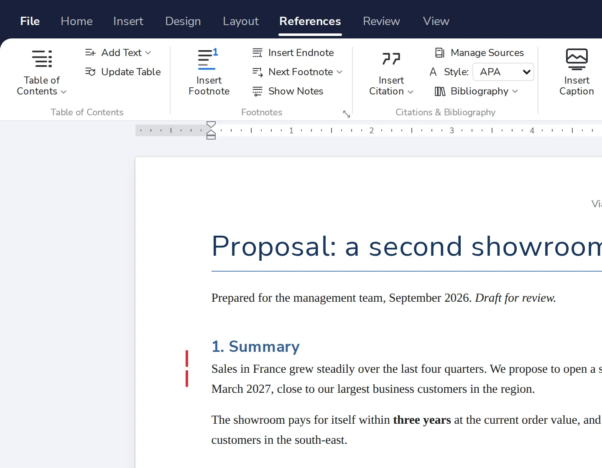This screenshot has width=602, height=468.
Task: Open the Footnotes dialog launcher arrow
Action: tap(347, 114)
